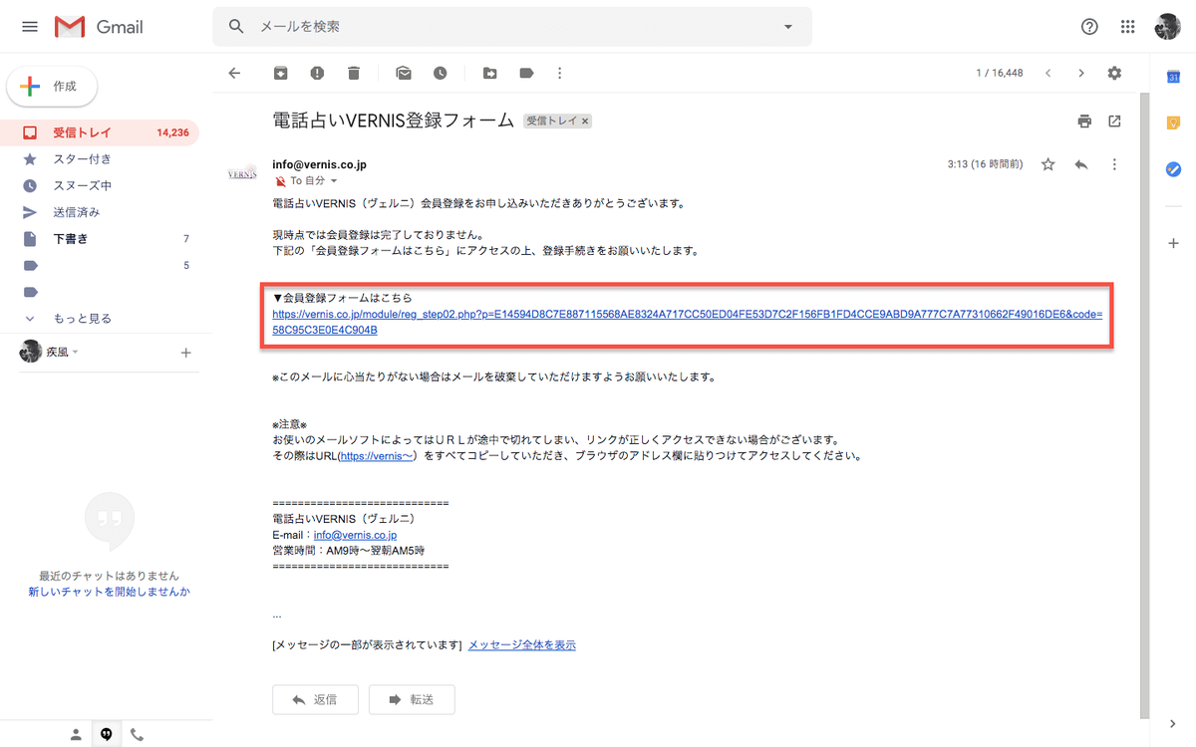This screenshot has height=747, width=1196.
Task: Open the Labels icon
Action: [526, 73]
